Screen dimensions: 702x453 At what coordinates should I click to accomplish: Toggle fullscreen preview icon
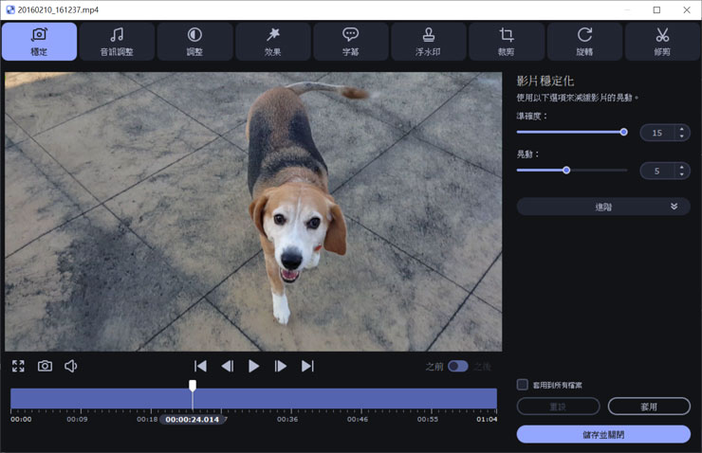(18, 366)
